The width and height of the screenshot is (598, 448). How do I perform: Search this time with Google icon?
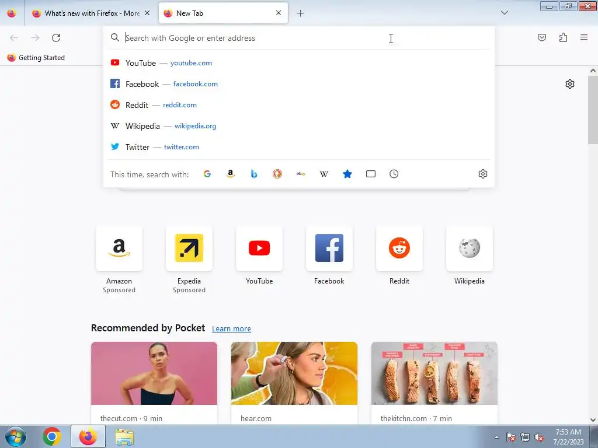(207, 174)
